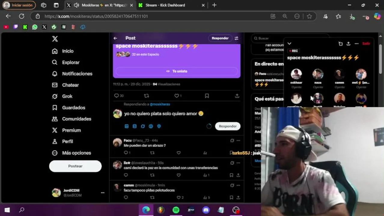The width and height of the screenshot is (384, 216).
Task: Bookmark the main moskiteras post
Action: coord(207,96)
